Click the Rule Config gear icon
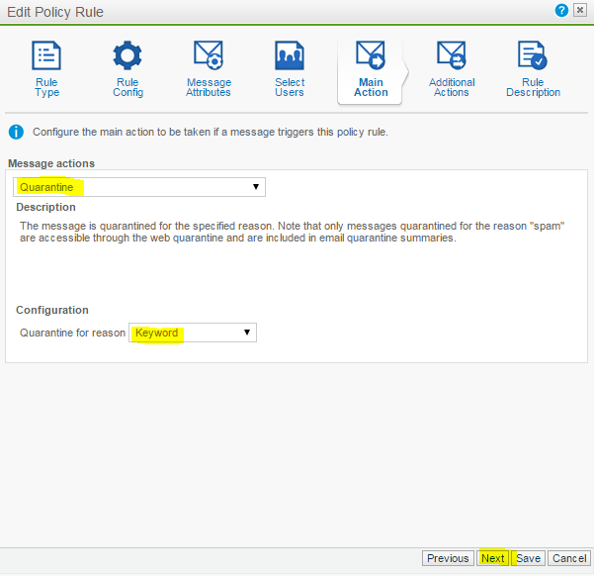 (x=127, y=55)
